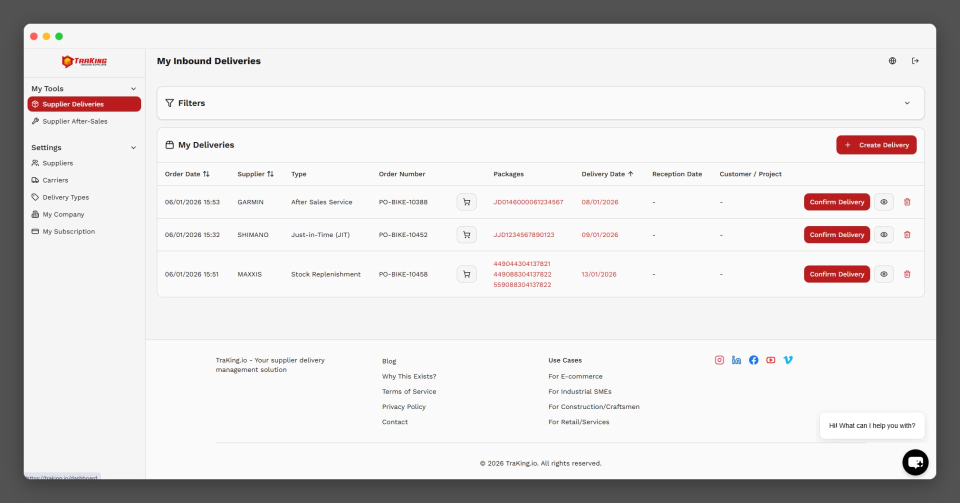Open Privacy Policy link

404,406
